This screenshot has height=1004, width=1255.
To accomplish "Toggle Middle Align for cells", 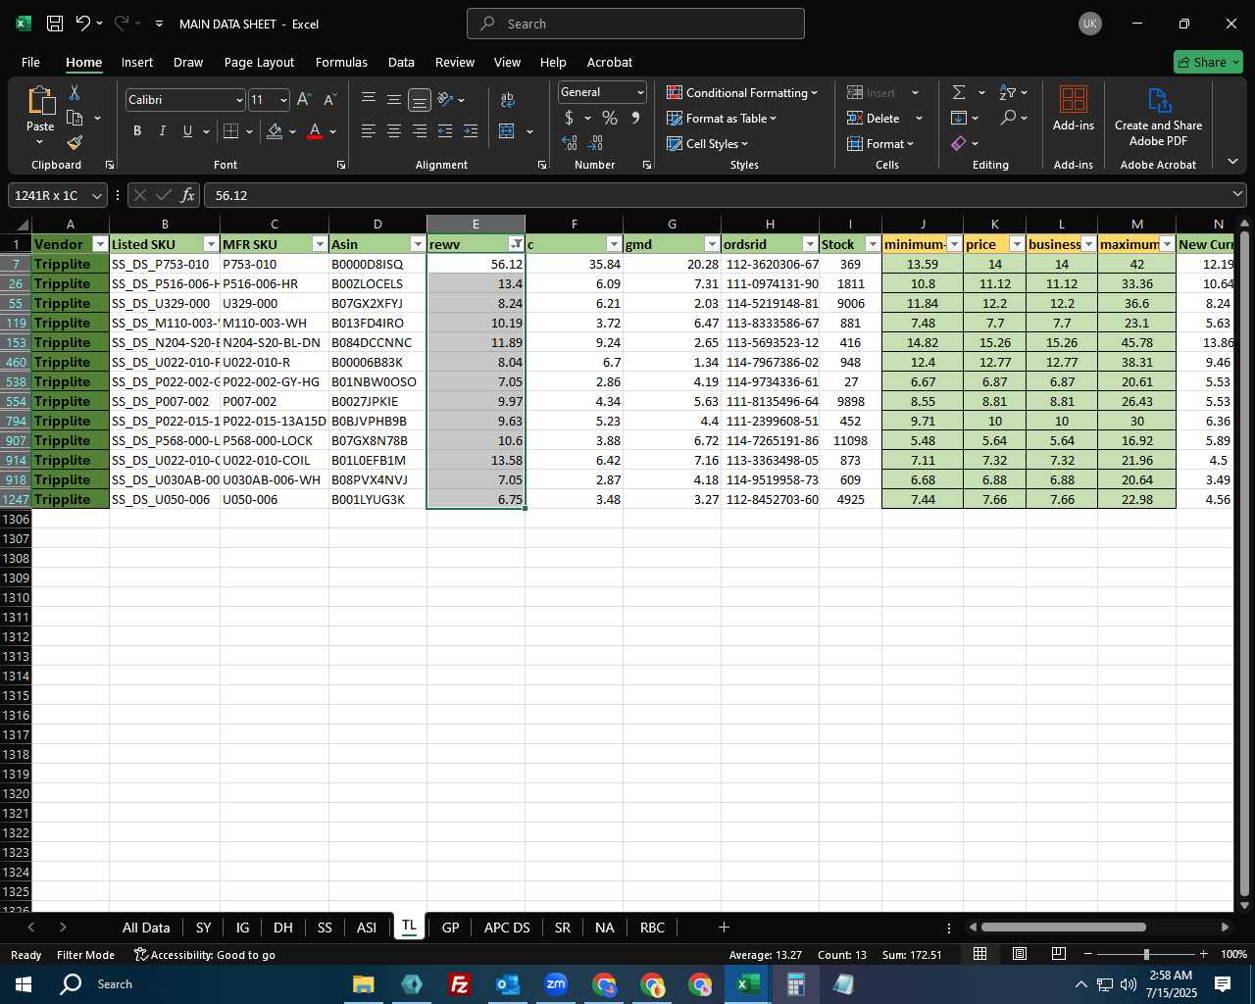I will pos(394,99).
